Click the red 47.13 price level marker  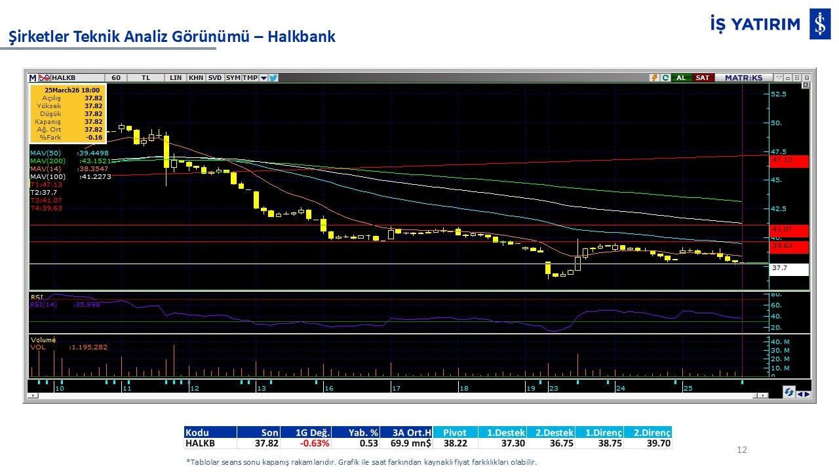click(x=789, y=161)
